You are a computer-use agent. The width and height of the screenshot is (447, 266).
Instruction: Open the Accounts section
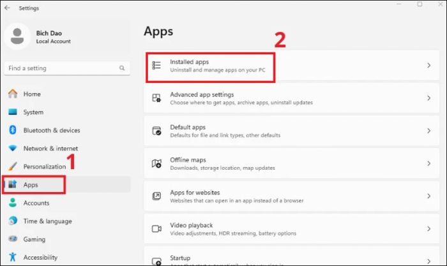67,203
